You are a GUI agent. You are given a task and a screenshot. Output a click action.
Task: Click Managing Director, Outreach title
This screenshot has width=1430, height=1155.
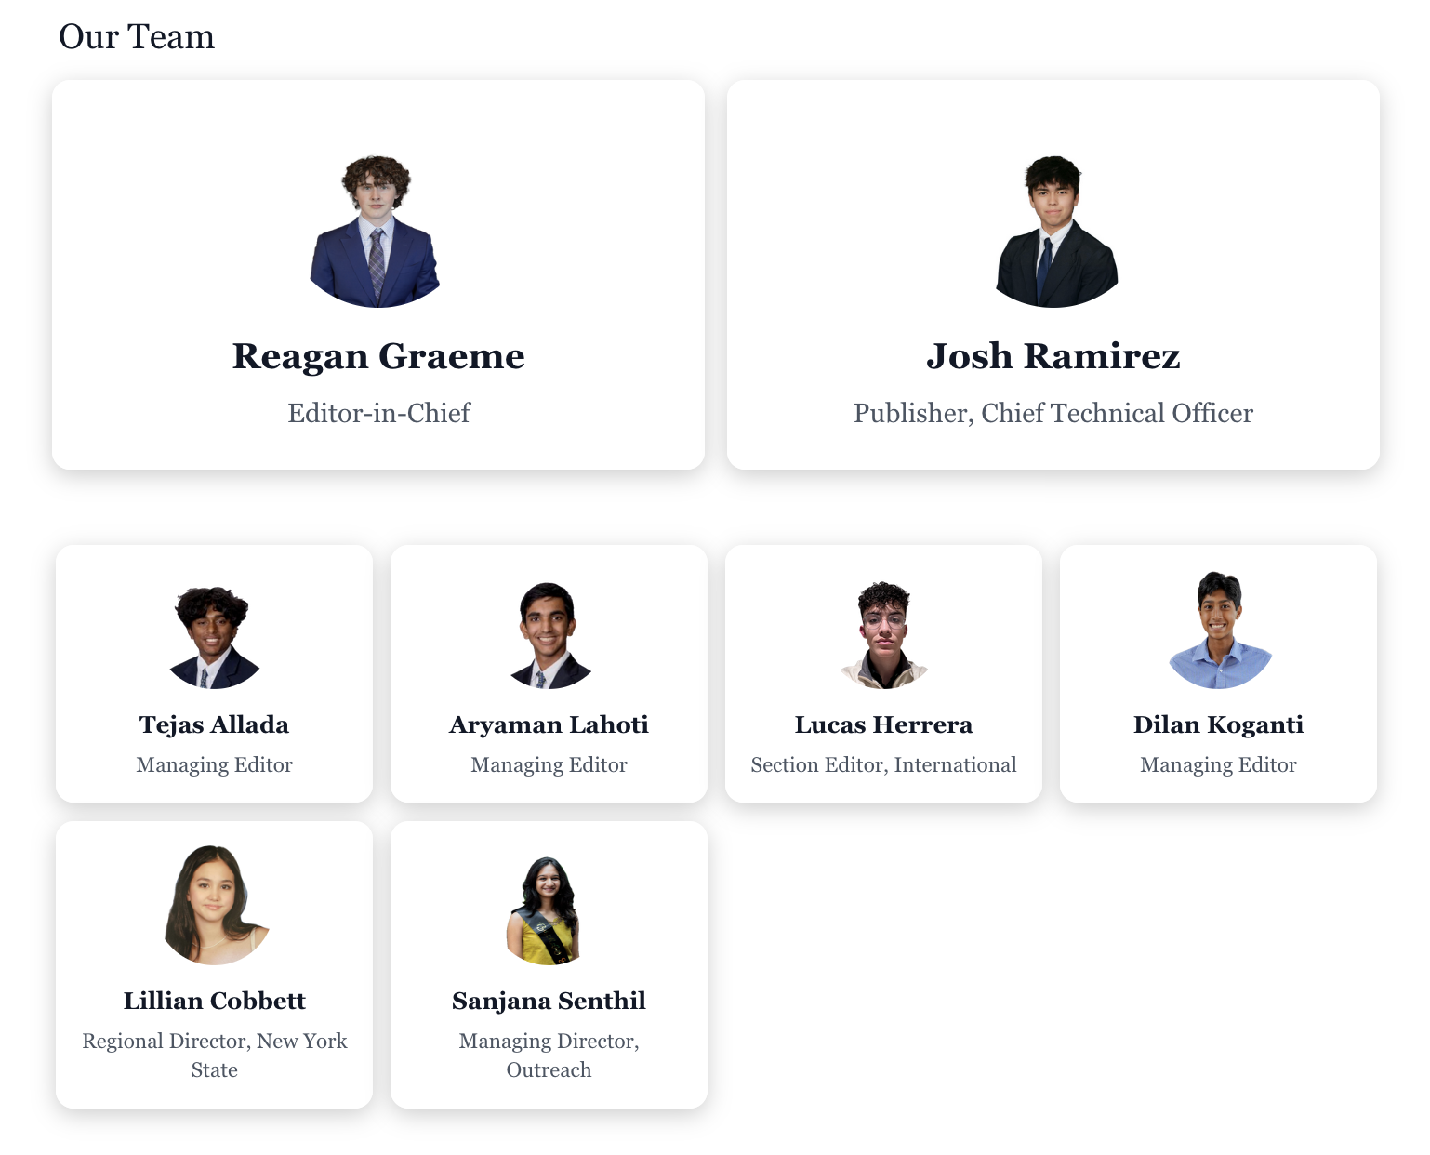coord(549,1055)
